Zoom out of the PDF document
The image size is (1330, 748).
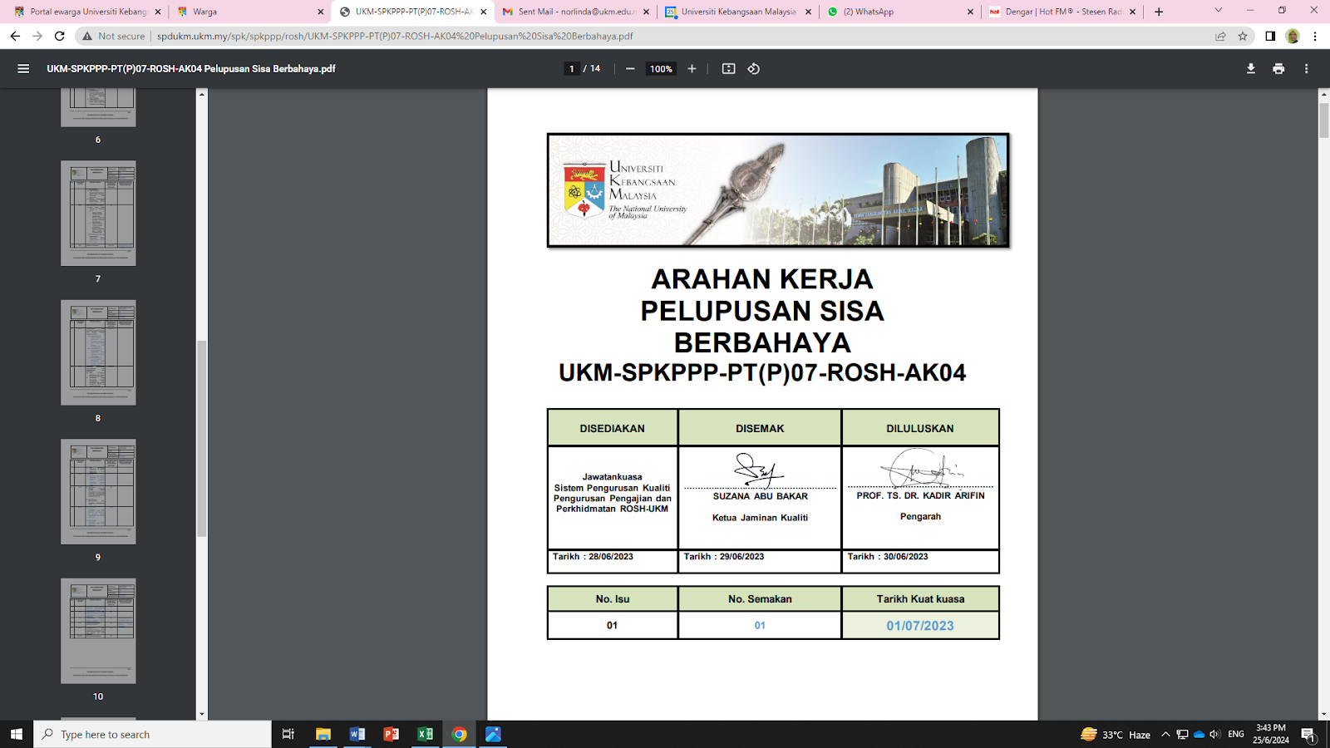coord(630,69)
